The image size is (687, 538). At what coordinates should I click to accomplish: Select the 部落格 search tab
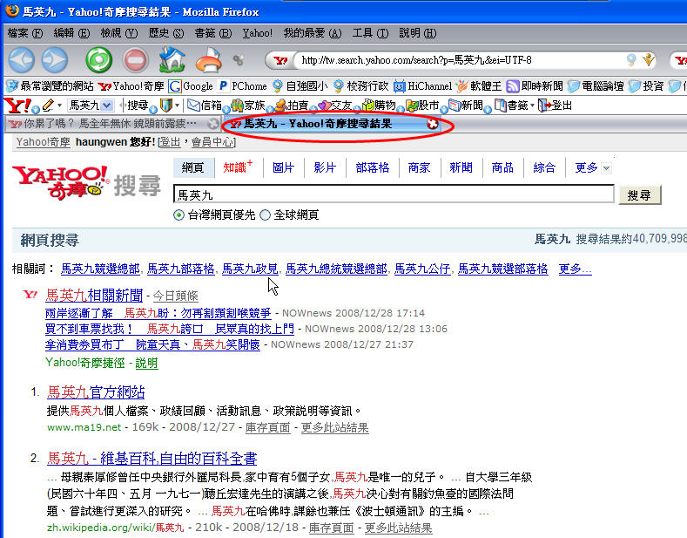point(373,167)
